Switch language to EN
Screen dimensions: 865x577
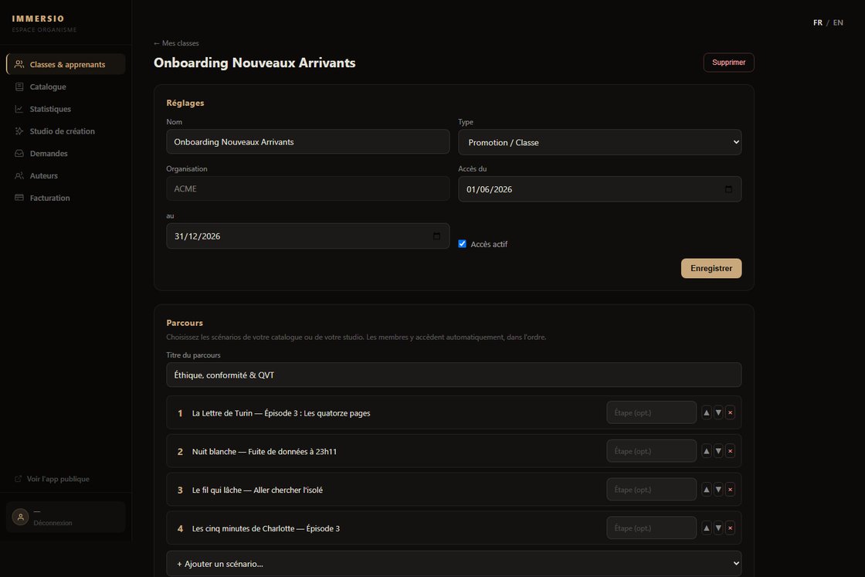tap(838, 22)
